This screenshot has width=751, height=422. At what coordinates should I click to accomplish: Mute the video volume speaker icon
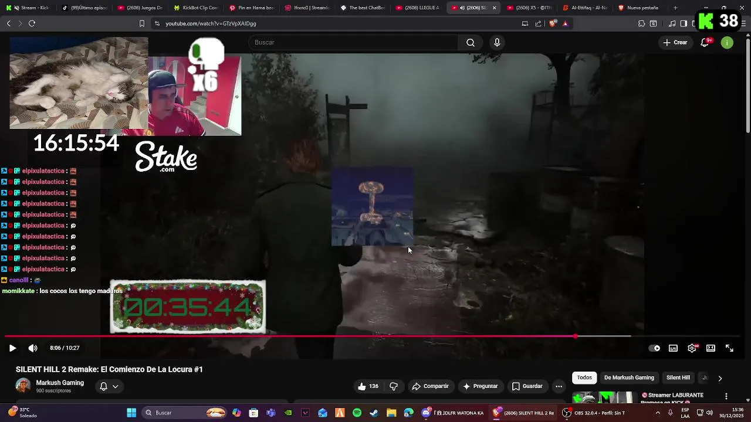pyautogui.click(x=33, y=348)
